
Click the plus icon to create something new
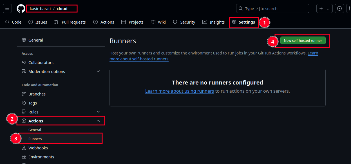pos(321,8)
